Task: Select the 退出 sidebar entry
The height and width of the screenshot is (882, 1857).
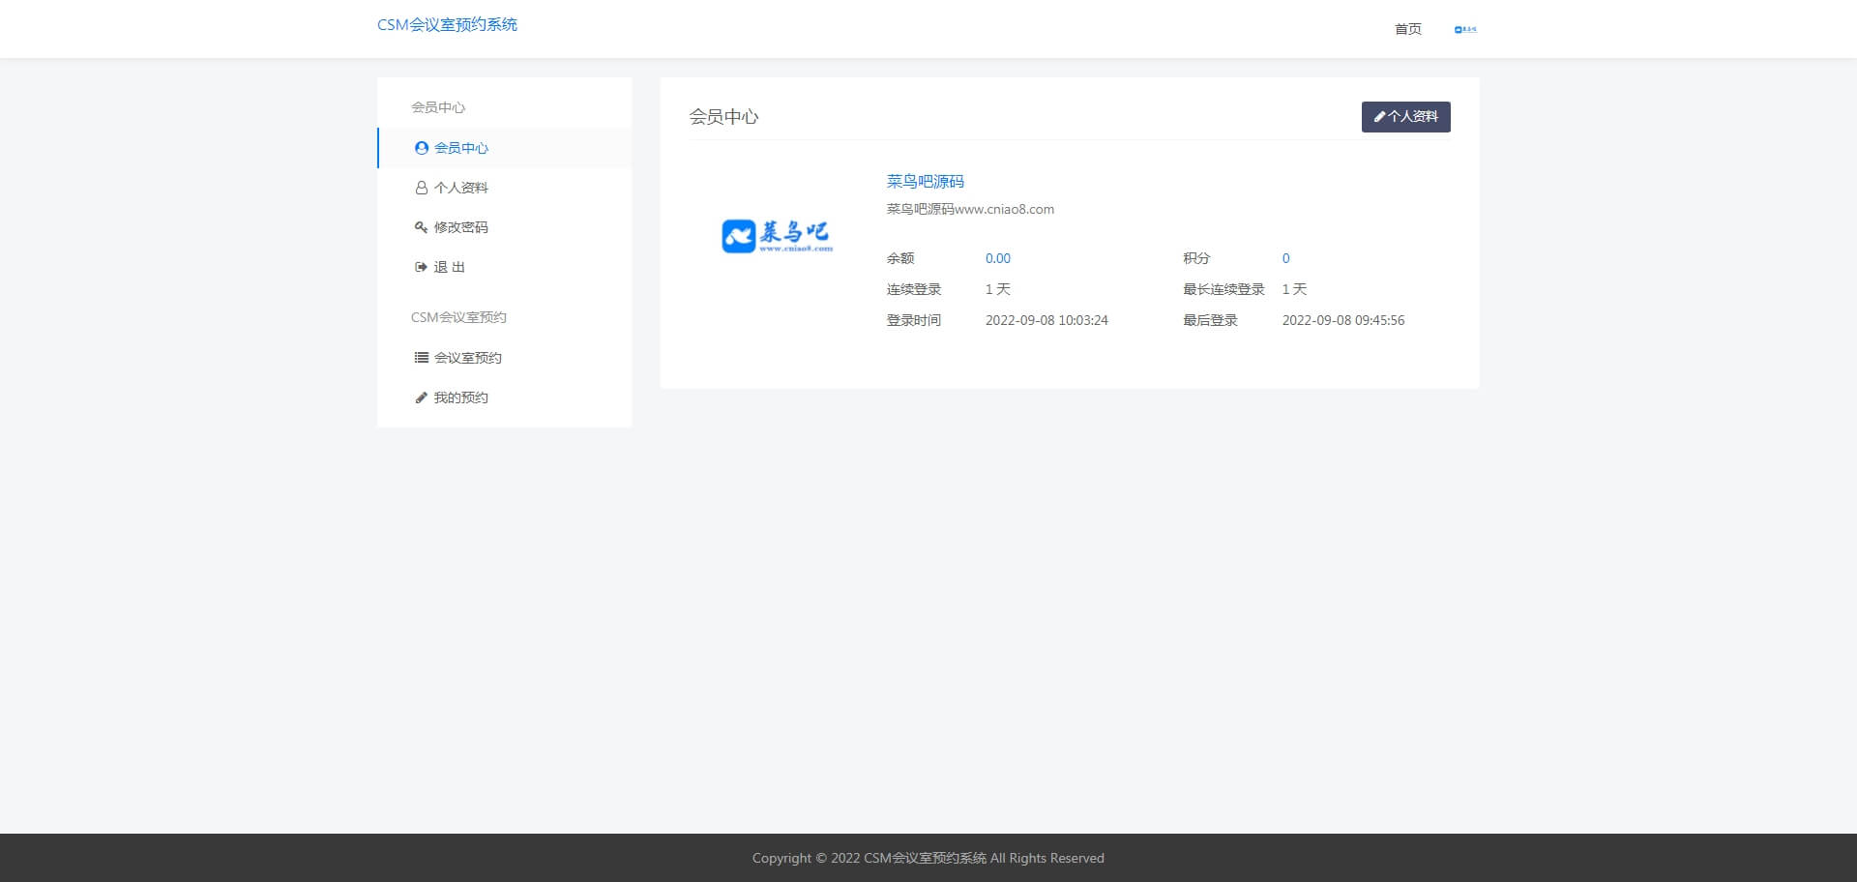Action: (x=451, y=266)
